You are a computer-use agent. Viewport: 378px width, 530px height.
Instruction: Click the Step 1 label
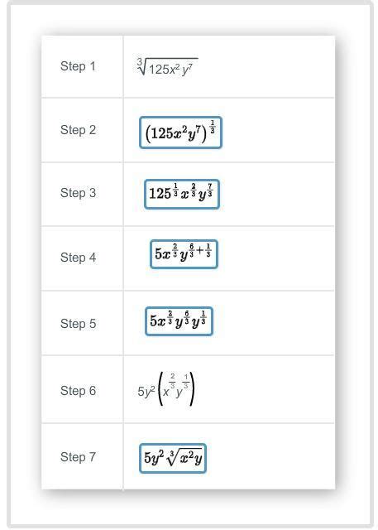78,66
